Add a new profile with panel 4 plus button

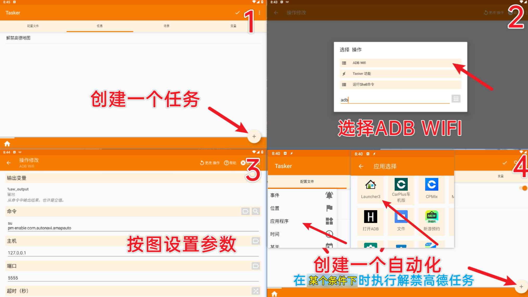[521, 287]
